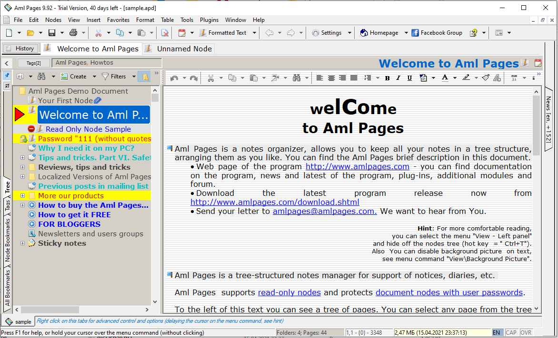
Task: Click the tags field showing 'Aml Pages, Howtos'
Action: 107,63
